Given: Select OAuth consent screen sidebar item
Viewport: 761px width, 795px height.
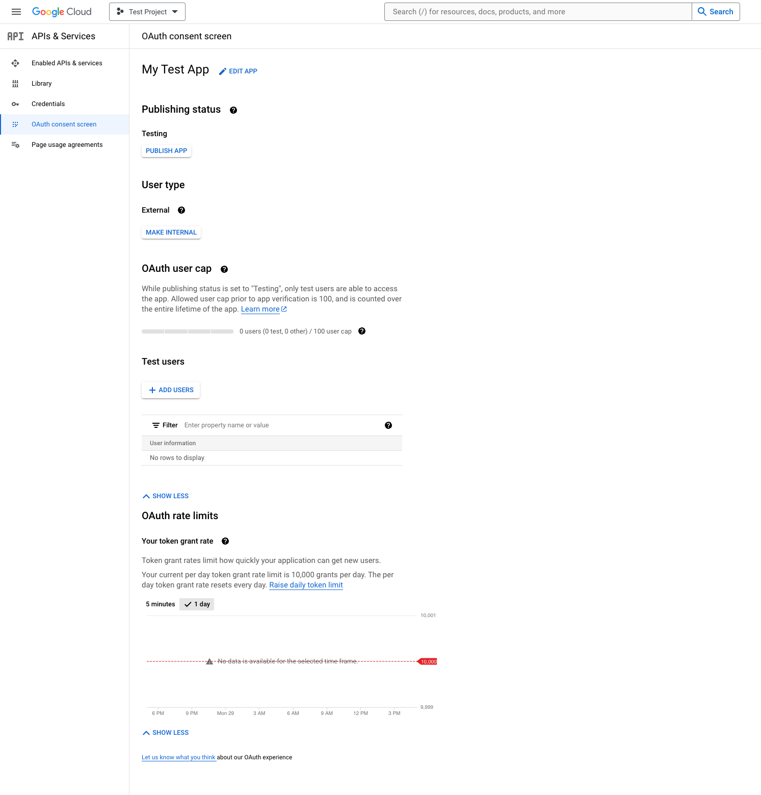Looking at the screenshot, I should tap(64, 124).
